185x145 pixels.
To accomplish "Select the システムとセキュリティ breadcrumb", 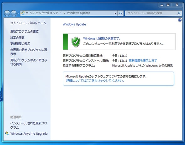I will 45,13.
